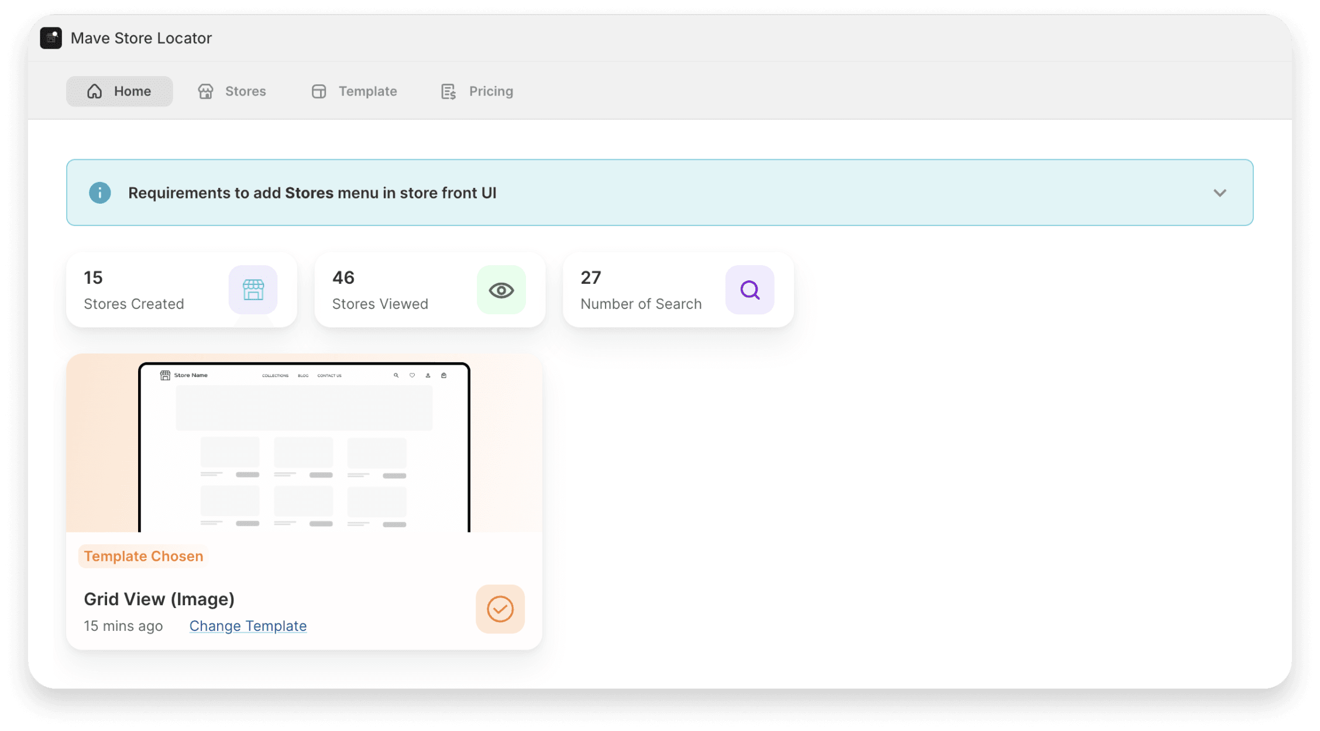
Task: Open the Stores tab in navigation
Action: point(231,91)
